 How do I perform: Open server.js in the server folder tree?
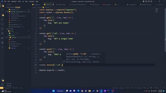click(13, 48)
